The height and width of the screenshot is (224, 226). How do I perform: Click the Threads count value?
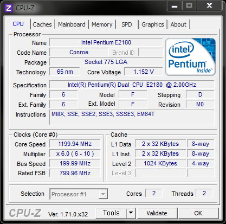(204, 193)
